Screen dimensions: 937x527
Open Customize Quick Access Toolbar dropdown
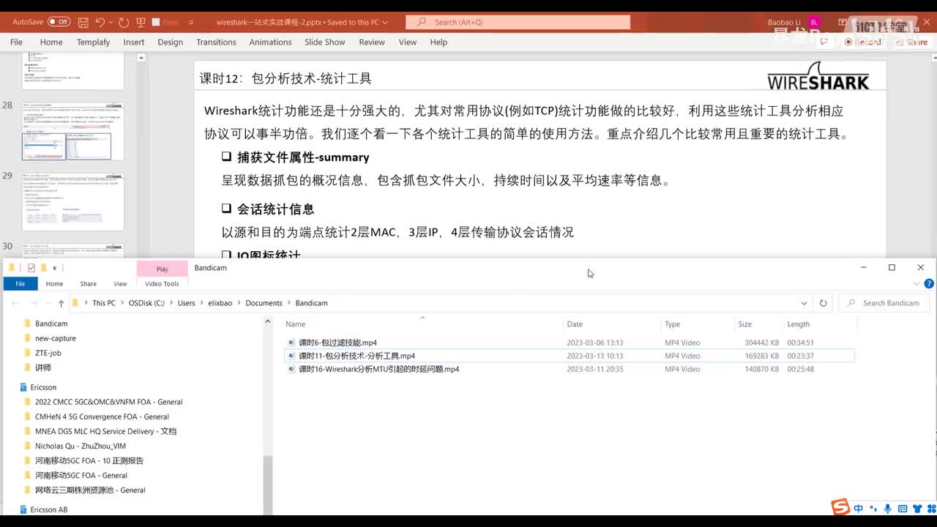coord(191,22)
